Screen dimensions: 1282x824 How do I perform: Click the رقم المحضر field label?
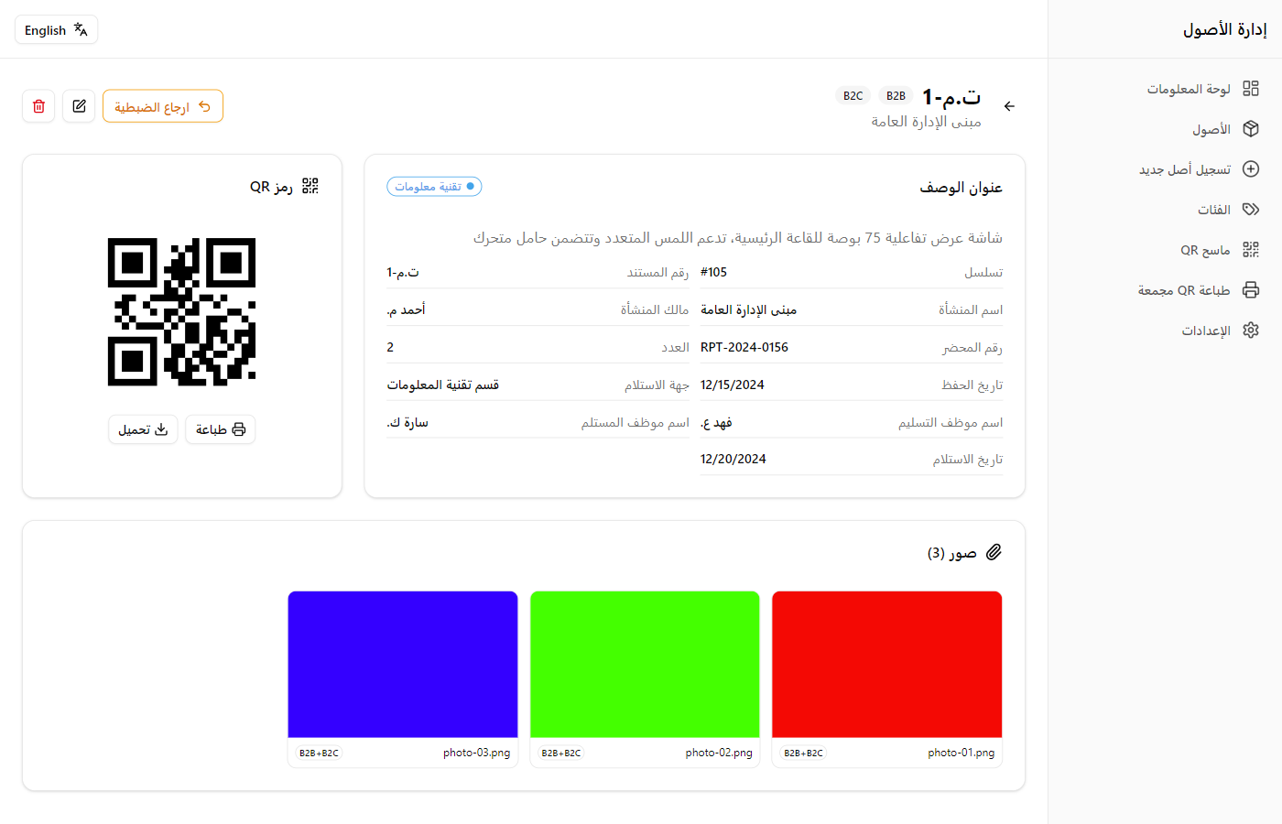[972, 347]
